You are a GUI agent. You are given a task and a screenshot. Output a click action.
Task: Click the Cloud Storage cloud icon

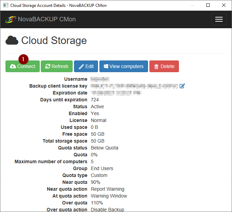click(12, 40)
